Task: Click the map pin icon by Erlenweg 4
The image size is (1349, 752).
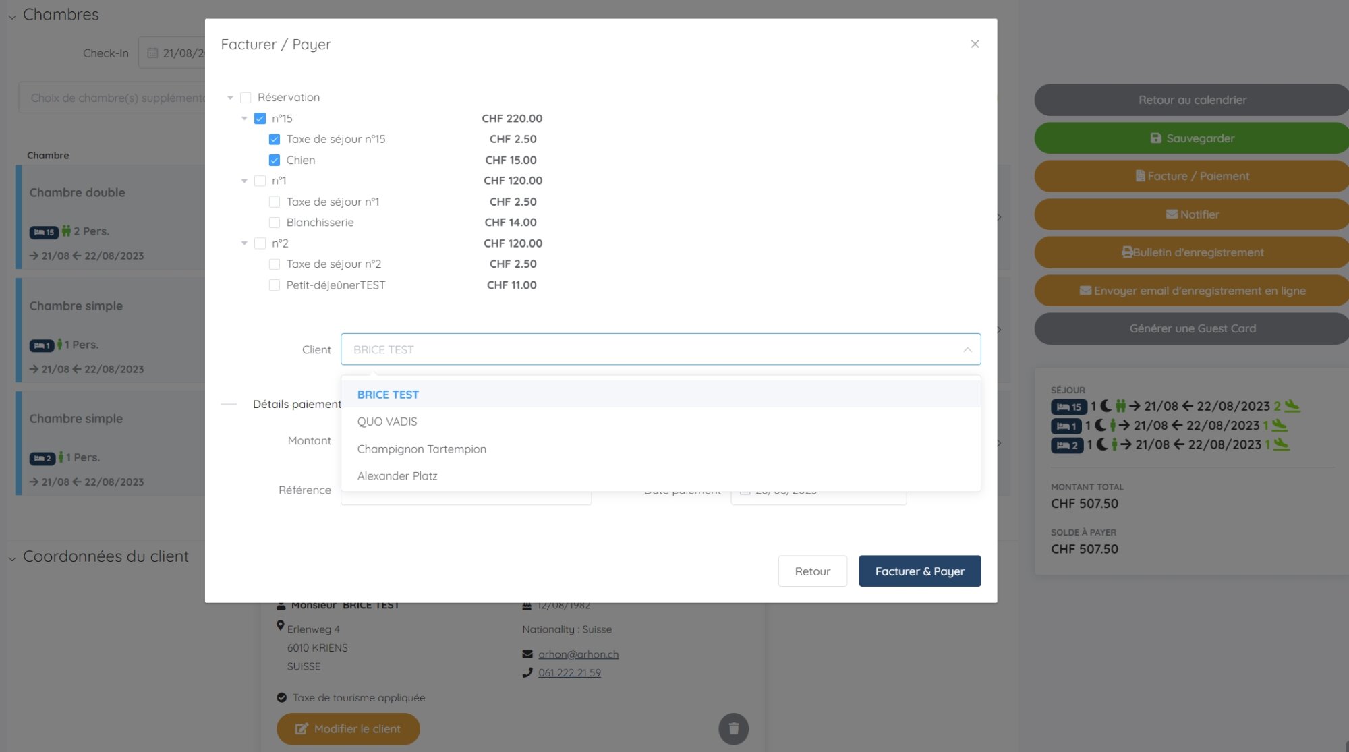Action: tap(280, 626)
